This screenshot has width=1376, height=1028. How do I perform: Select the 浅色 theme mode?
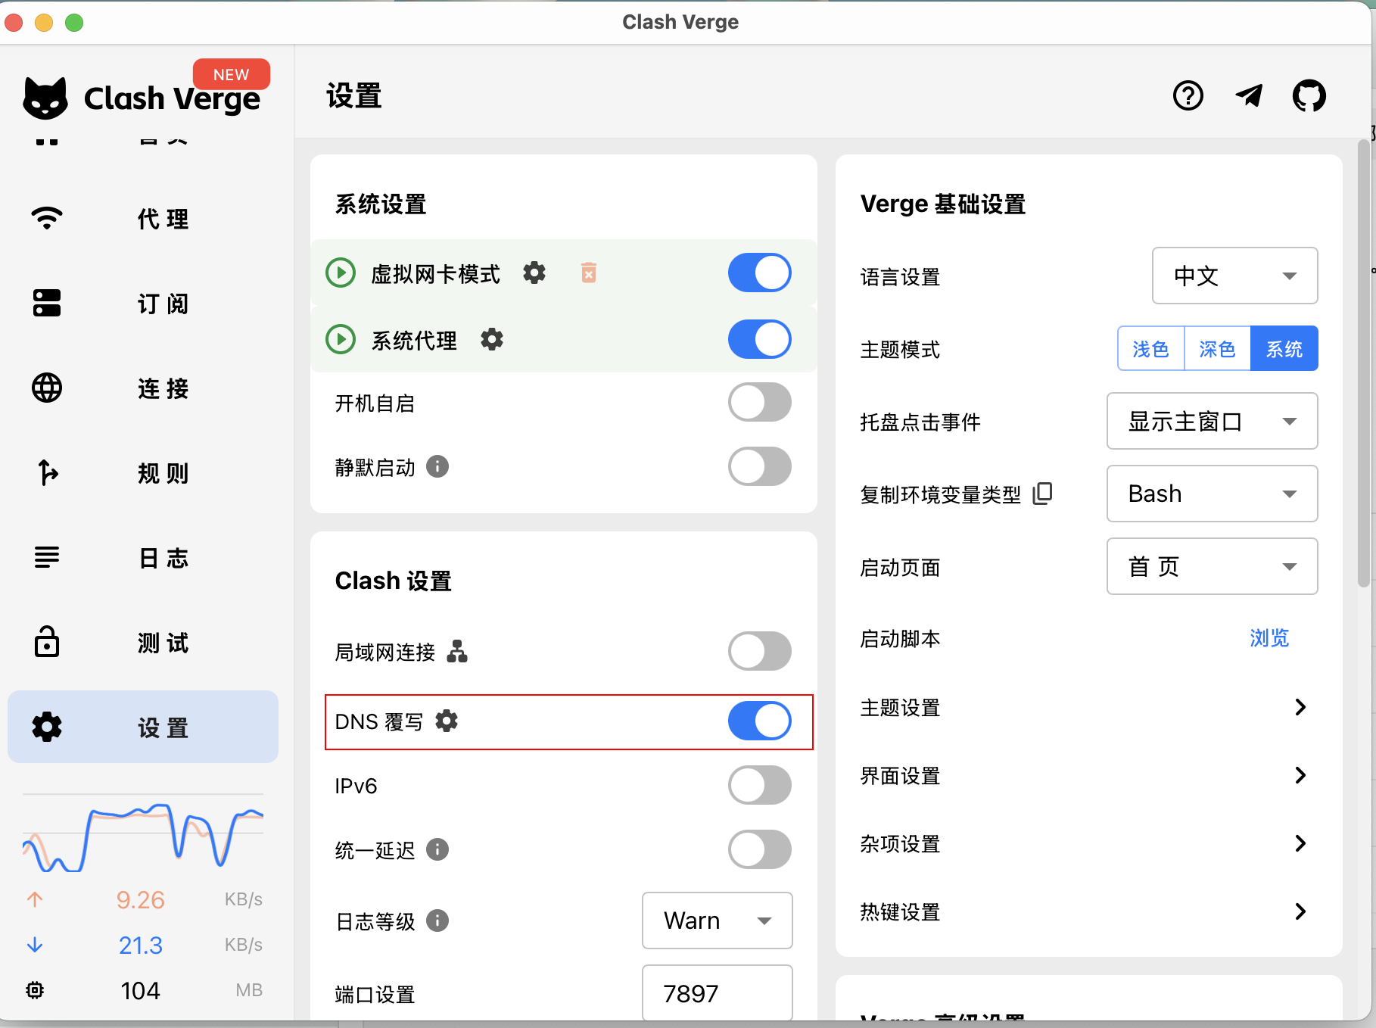1150,348
